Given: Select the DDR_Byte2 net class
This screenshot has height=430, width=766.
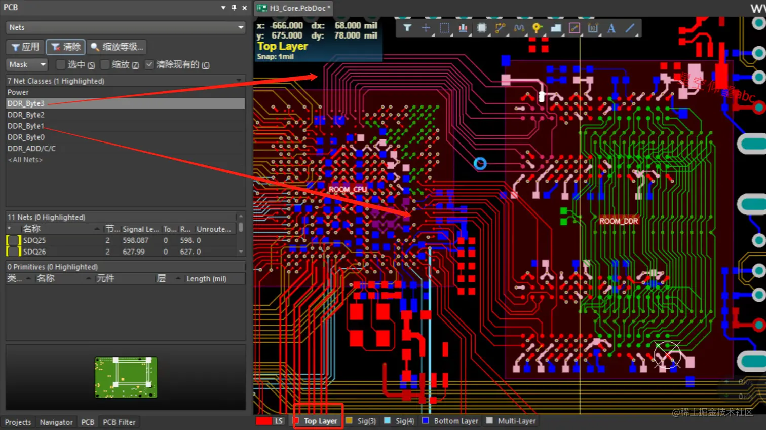Looking at the screenshot, I should click(x=125, y=115).
